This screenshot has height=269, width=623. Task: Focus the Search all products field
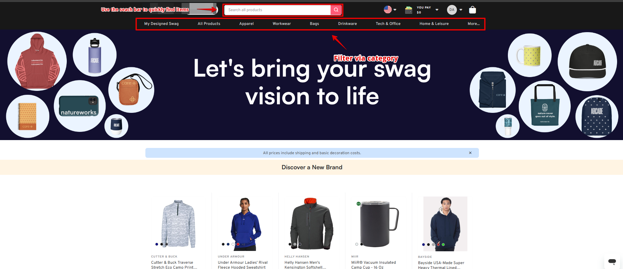[x=277, y=10]
